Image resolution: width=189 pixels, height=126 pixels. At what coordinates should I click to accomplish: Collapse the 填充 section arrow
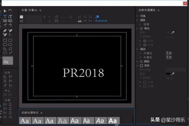tap(137, 28)
